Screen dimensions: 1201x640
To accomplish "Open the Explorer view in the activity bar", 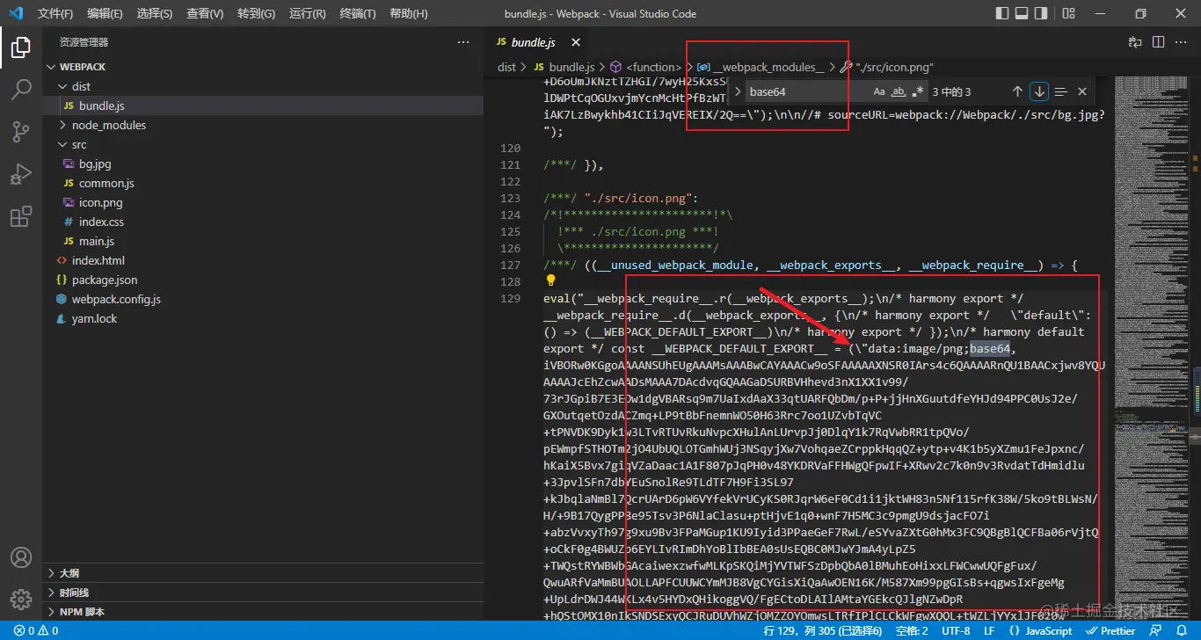I will click(x=21, y=47).
